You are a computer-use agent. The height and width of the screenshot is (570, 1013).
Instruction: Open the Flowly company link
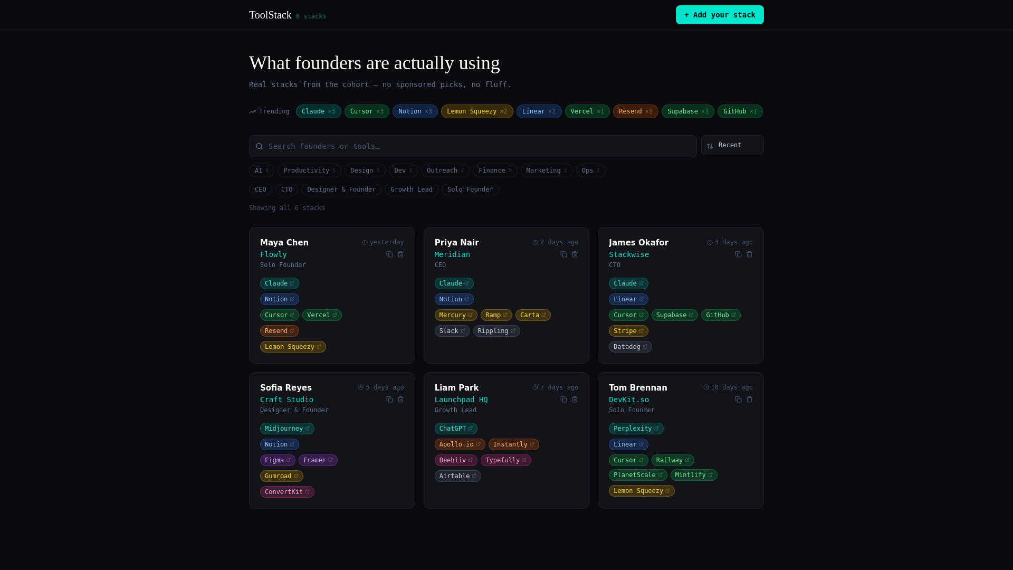(273, 254)
